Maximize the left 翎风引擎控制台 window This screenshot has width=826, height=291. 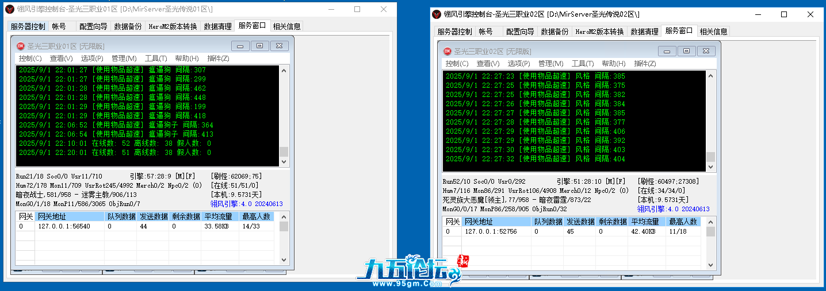click(357, 9)
